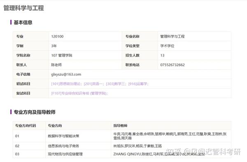Click the 复试科目 row label
The image size is (247, 162).
tap(23, 93)
